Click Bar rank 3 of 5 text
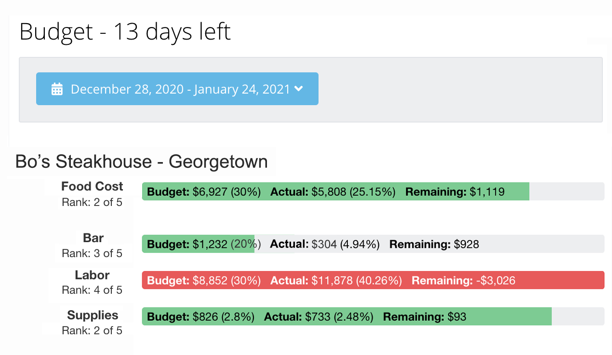 tap(92, 253)
